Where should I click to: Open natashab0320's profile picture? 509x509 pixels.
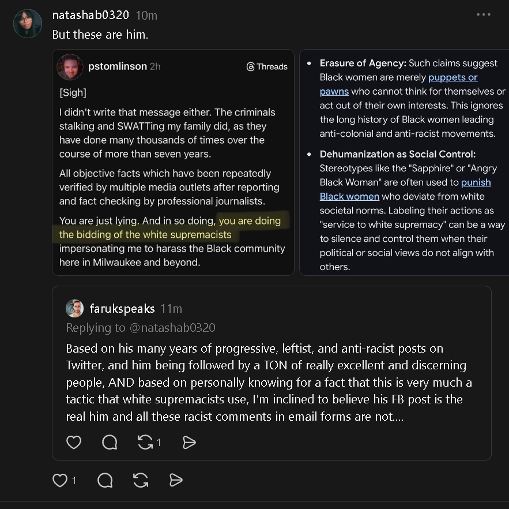point(28,24)
